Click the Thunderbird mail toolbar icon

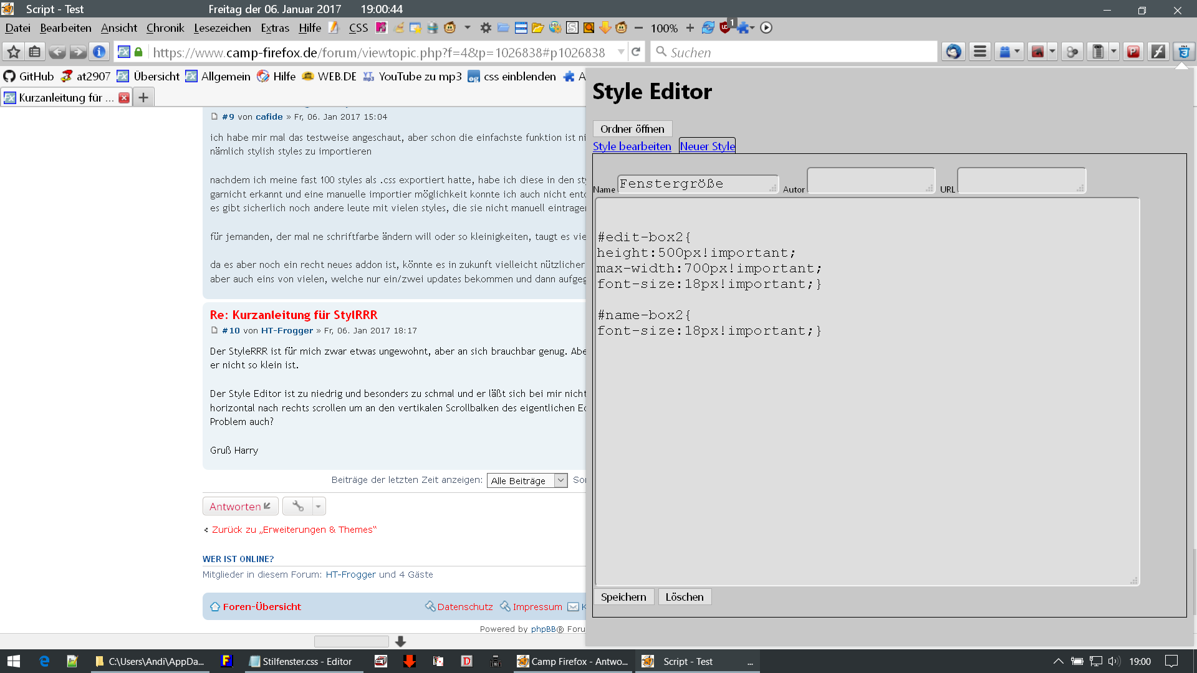pos(953,52)
